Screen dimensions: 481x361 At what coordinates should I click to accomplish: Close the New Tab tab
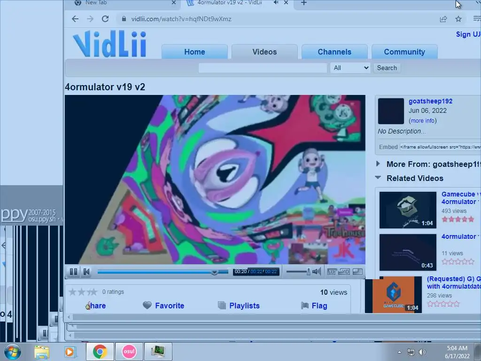tap(174, 2)
